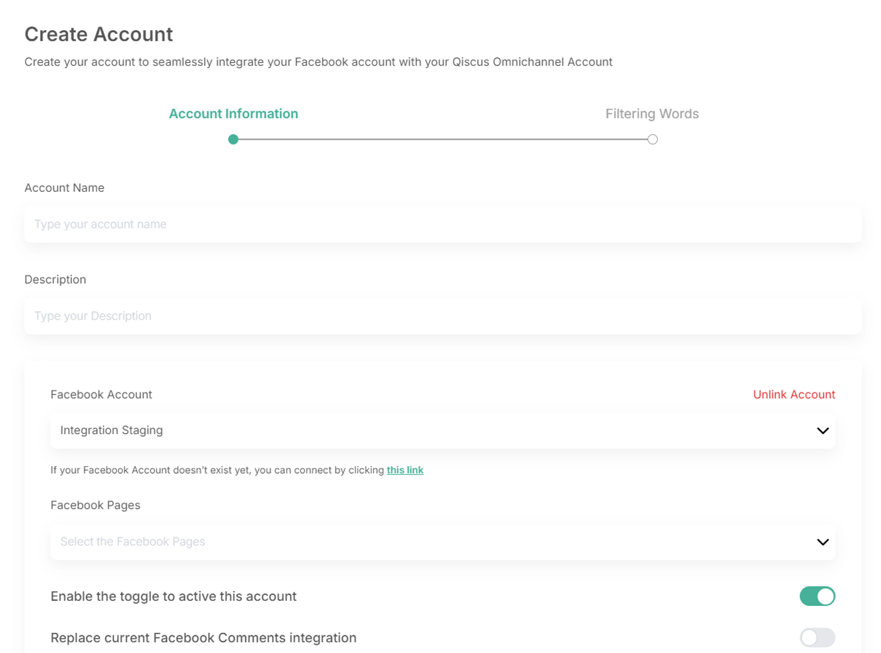Click the Description label

tap(55, 279)
